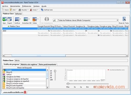Open the Áreas de Trabajo icon
Viewport: 131px width, 95px height.
point(124,19)
